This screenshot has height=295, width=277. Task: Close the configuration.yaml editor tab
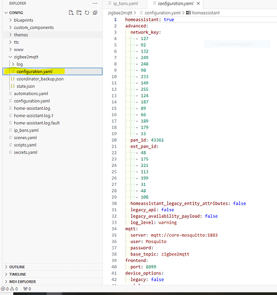199,4
